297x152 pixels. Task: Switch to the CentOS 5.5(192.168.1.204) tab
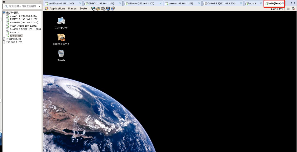point(223,3)
